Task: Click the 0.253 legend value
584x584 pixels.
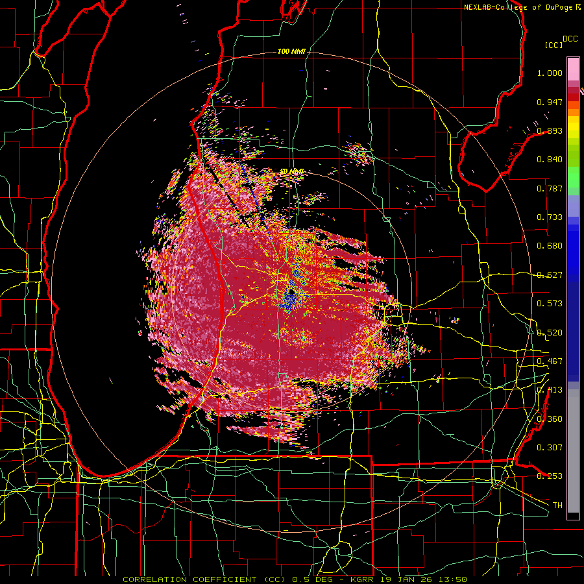Action: point(550,476)
